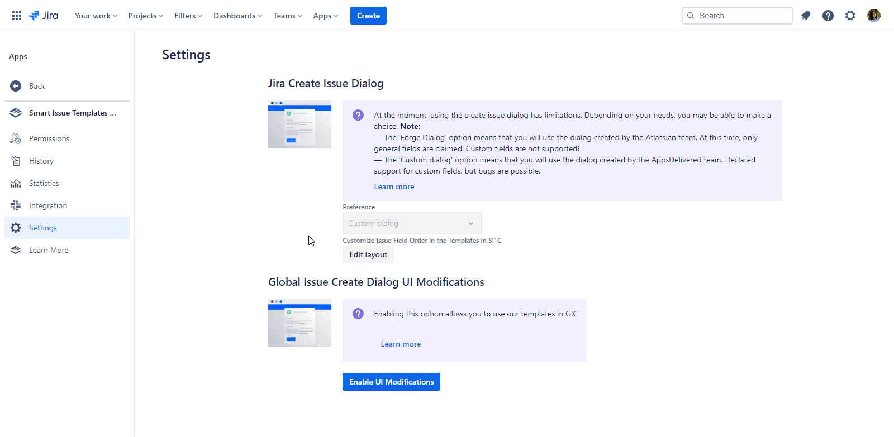Open the Preference Custom dialog dropdown
The image size is (894, 437).
click(412, 223)
